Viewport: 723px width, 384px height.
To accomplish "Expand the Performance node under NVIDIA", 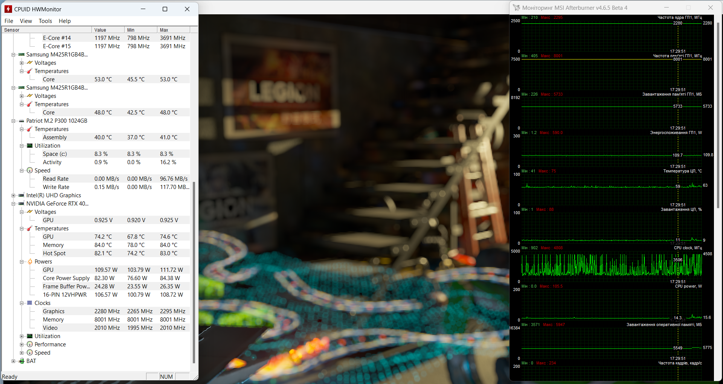I will 21,344.
